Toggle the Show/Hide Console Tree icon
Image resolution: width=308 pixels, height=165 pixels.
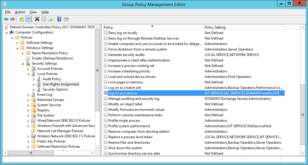pyautogui.click(x=28, y=19)
